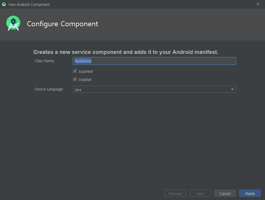Click the service component description text
265x200 pixels.
[x=126, y=52]
